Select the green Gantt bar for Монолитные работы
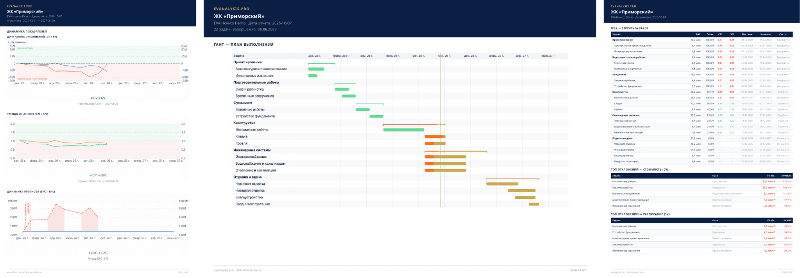Image resolution: width=800 pixels, height=278 pixels. coord(404,130)
